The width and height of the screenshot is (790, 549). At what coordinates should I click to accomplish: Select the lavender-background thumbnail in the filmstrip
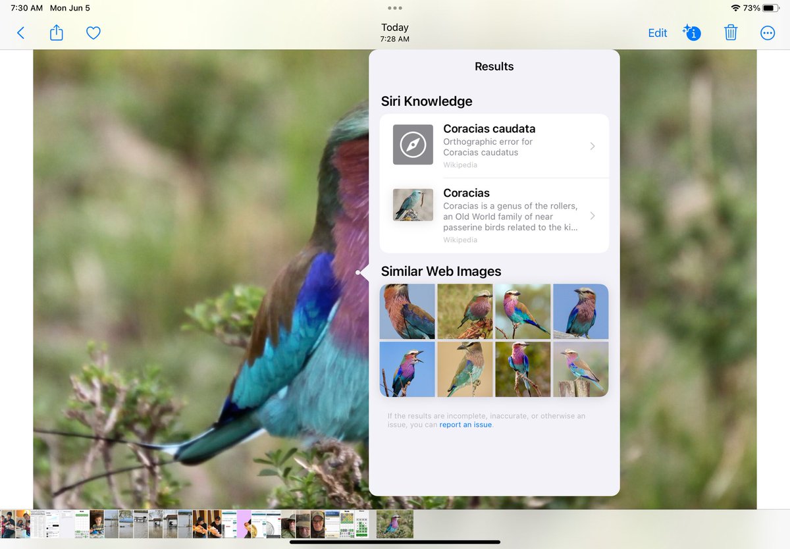[x=244, y=524]
